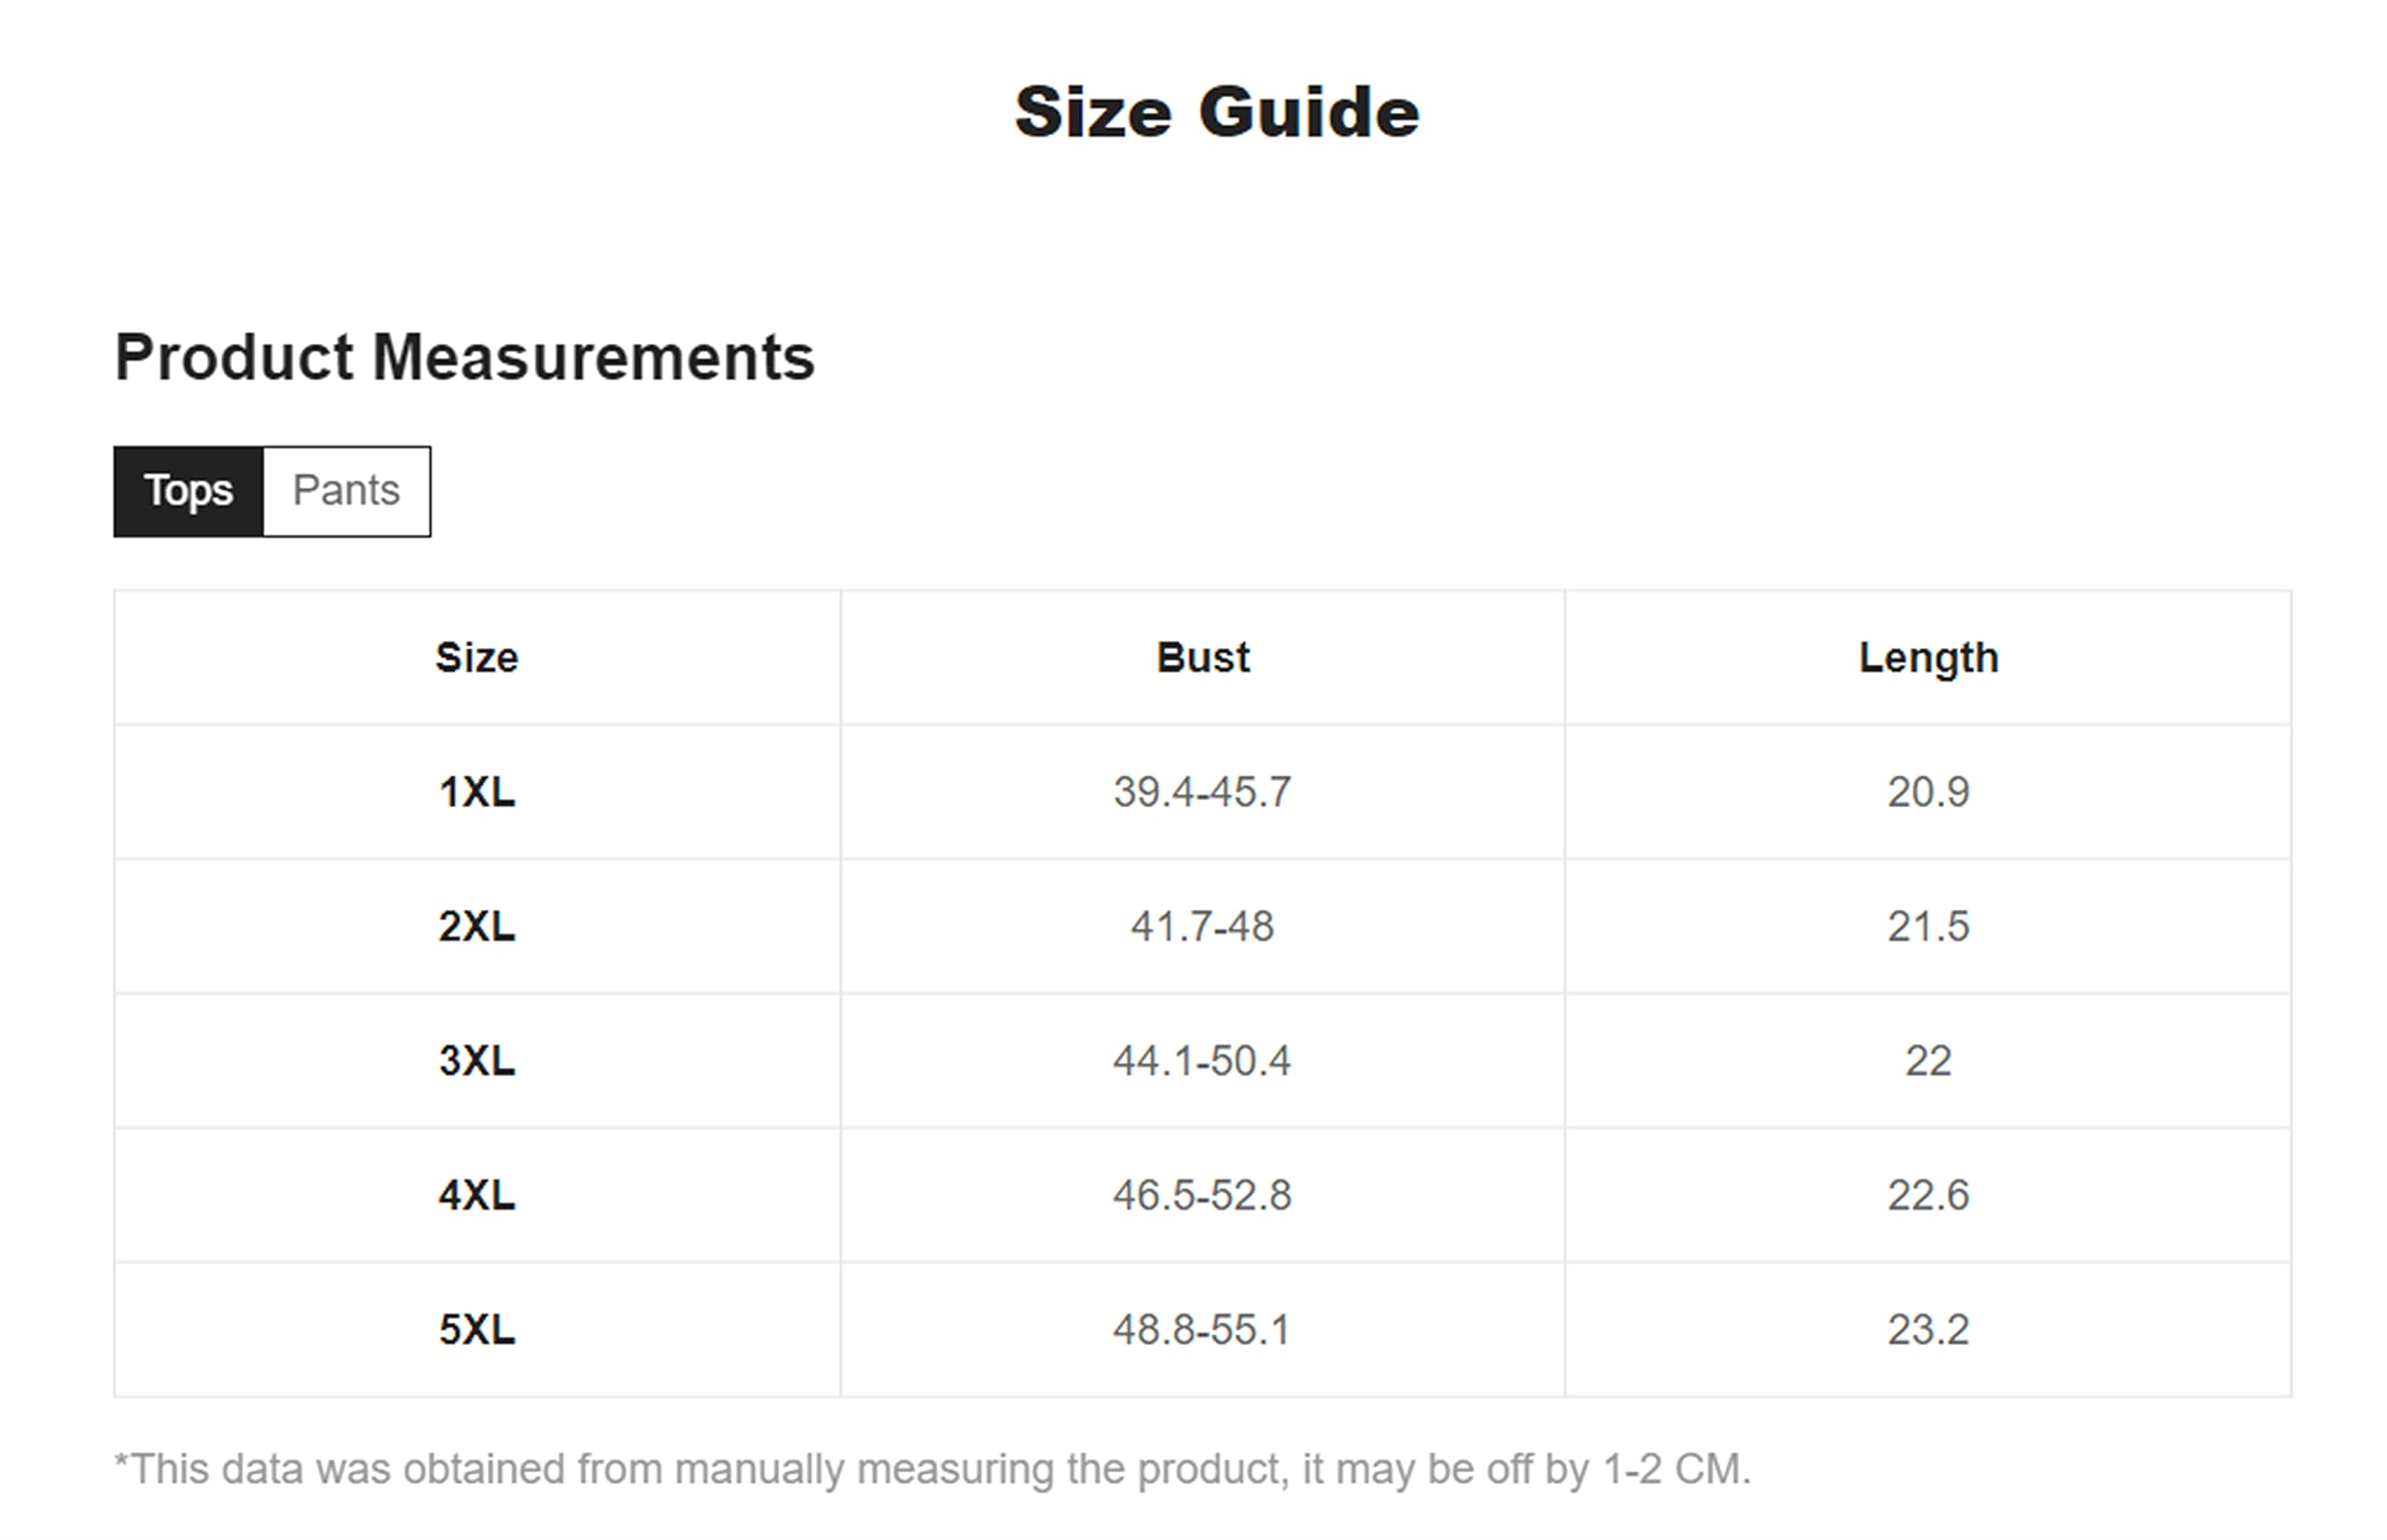Click length value 20.9
This screenshot has width=2387, height=1540.
(x=1929, y=793)
